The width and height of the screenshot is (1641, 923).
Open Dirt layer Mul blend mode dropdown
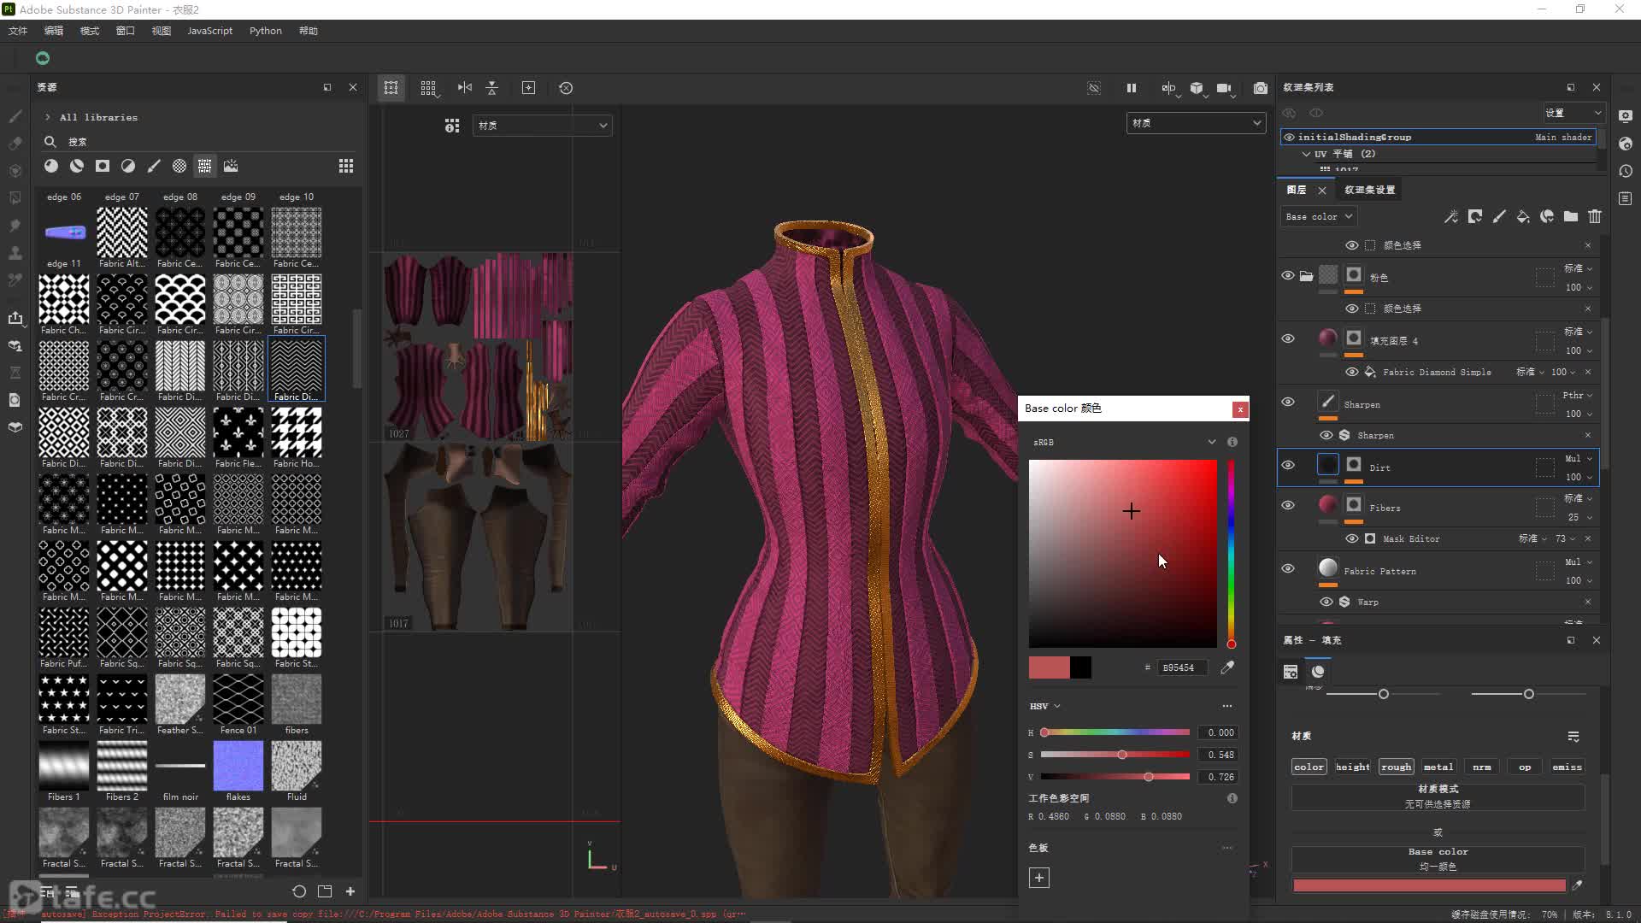coord(1578,458)
